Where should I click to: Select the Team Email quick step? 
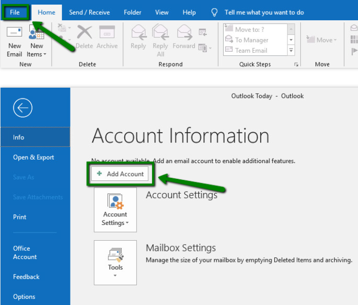(255, 50)
